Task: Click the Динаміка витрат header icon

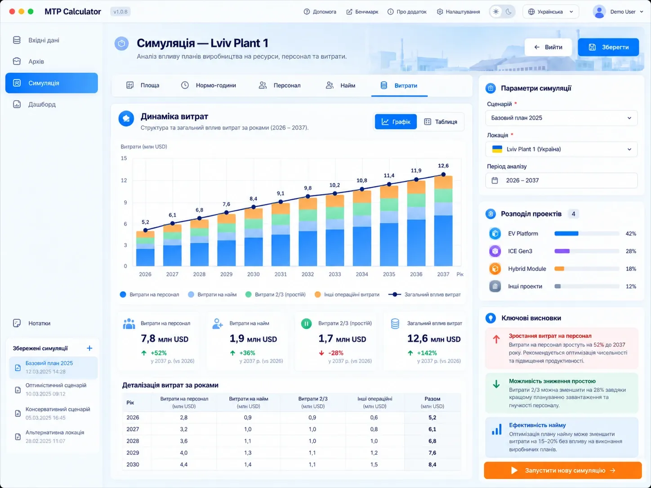Action: point(126,119)
